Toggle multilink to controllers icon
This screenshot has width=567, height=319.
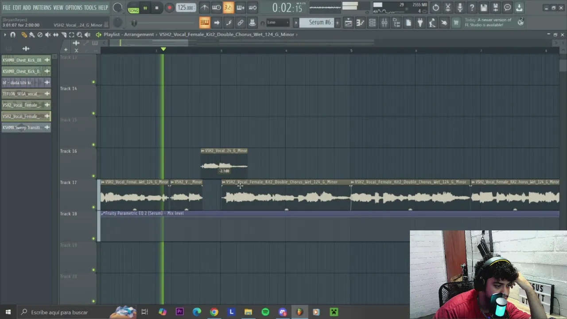tap(252, 23)
